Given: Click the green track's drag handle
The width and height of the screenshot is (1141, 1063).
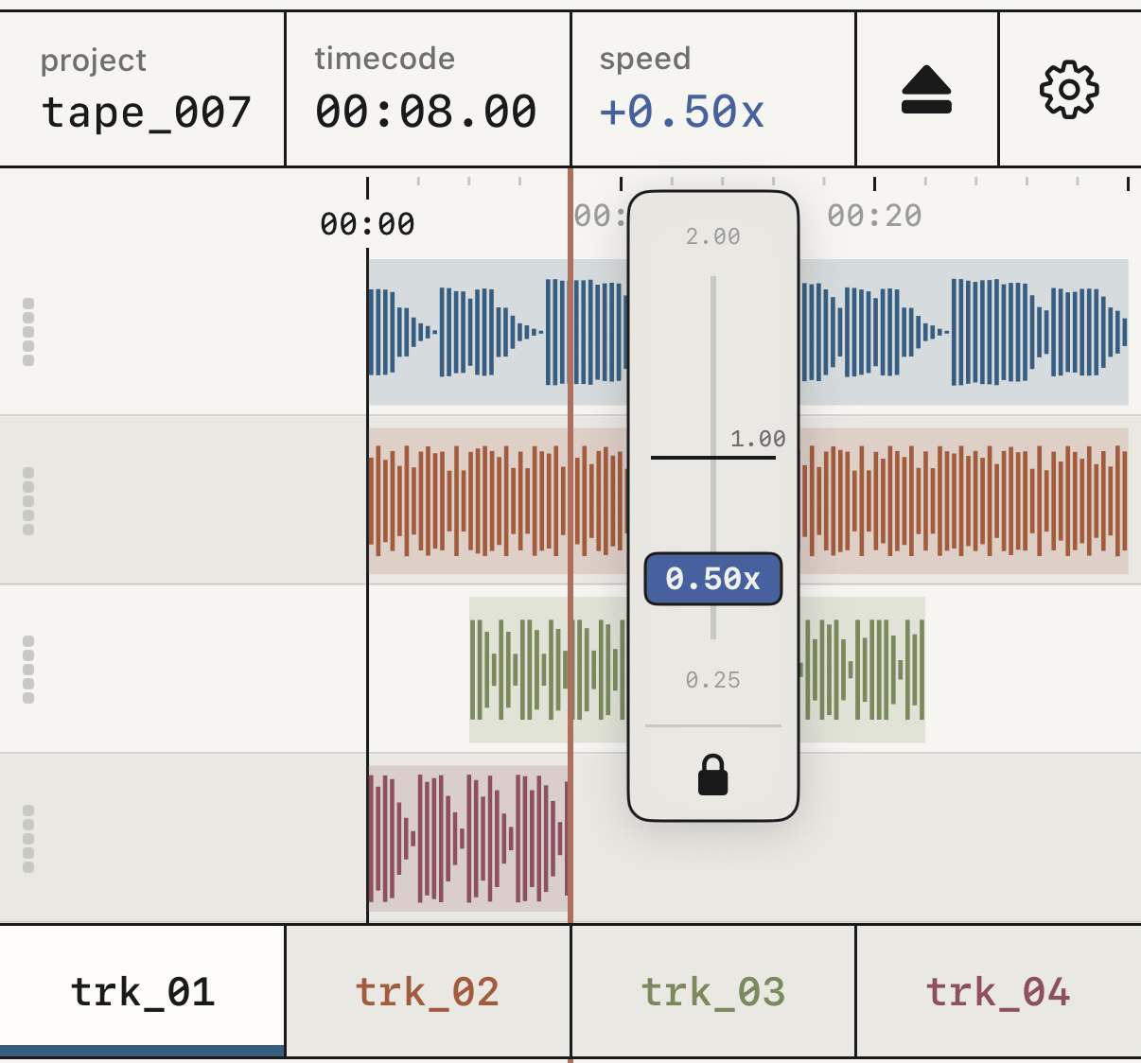Looking at the screenshot, I should tap(28, 670).
